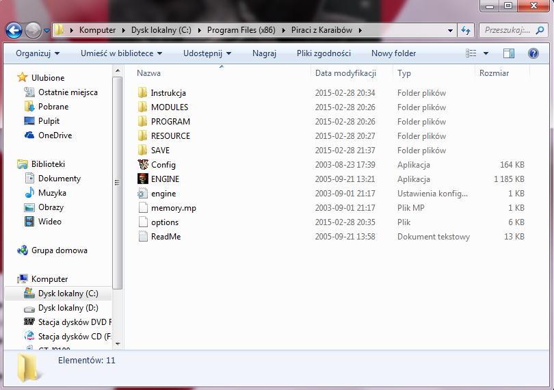
Task: Click sidebar scrollbar down arrow
Action: point(118,343)
